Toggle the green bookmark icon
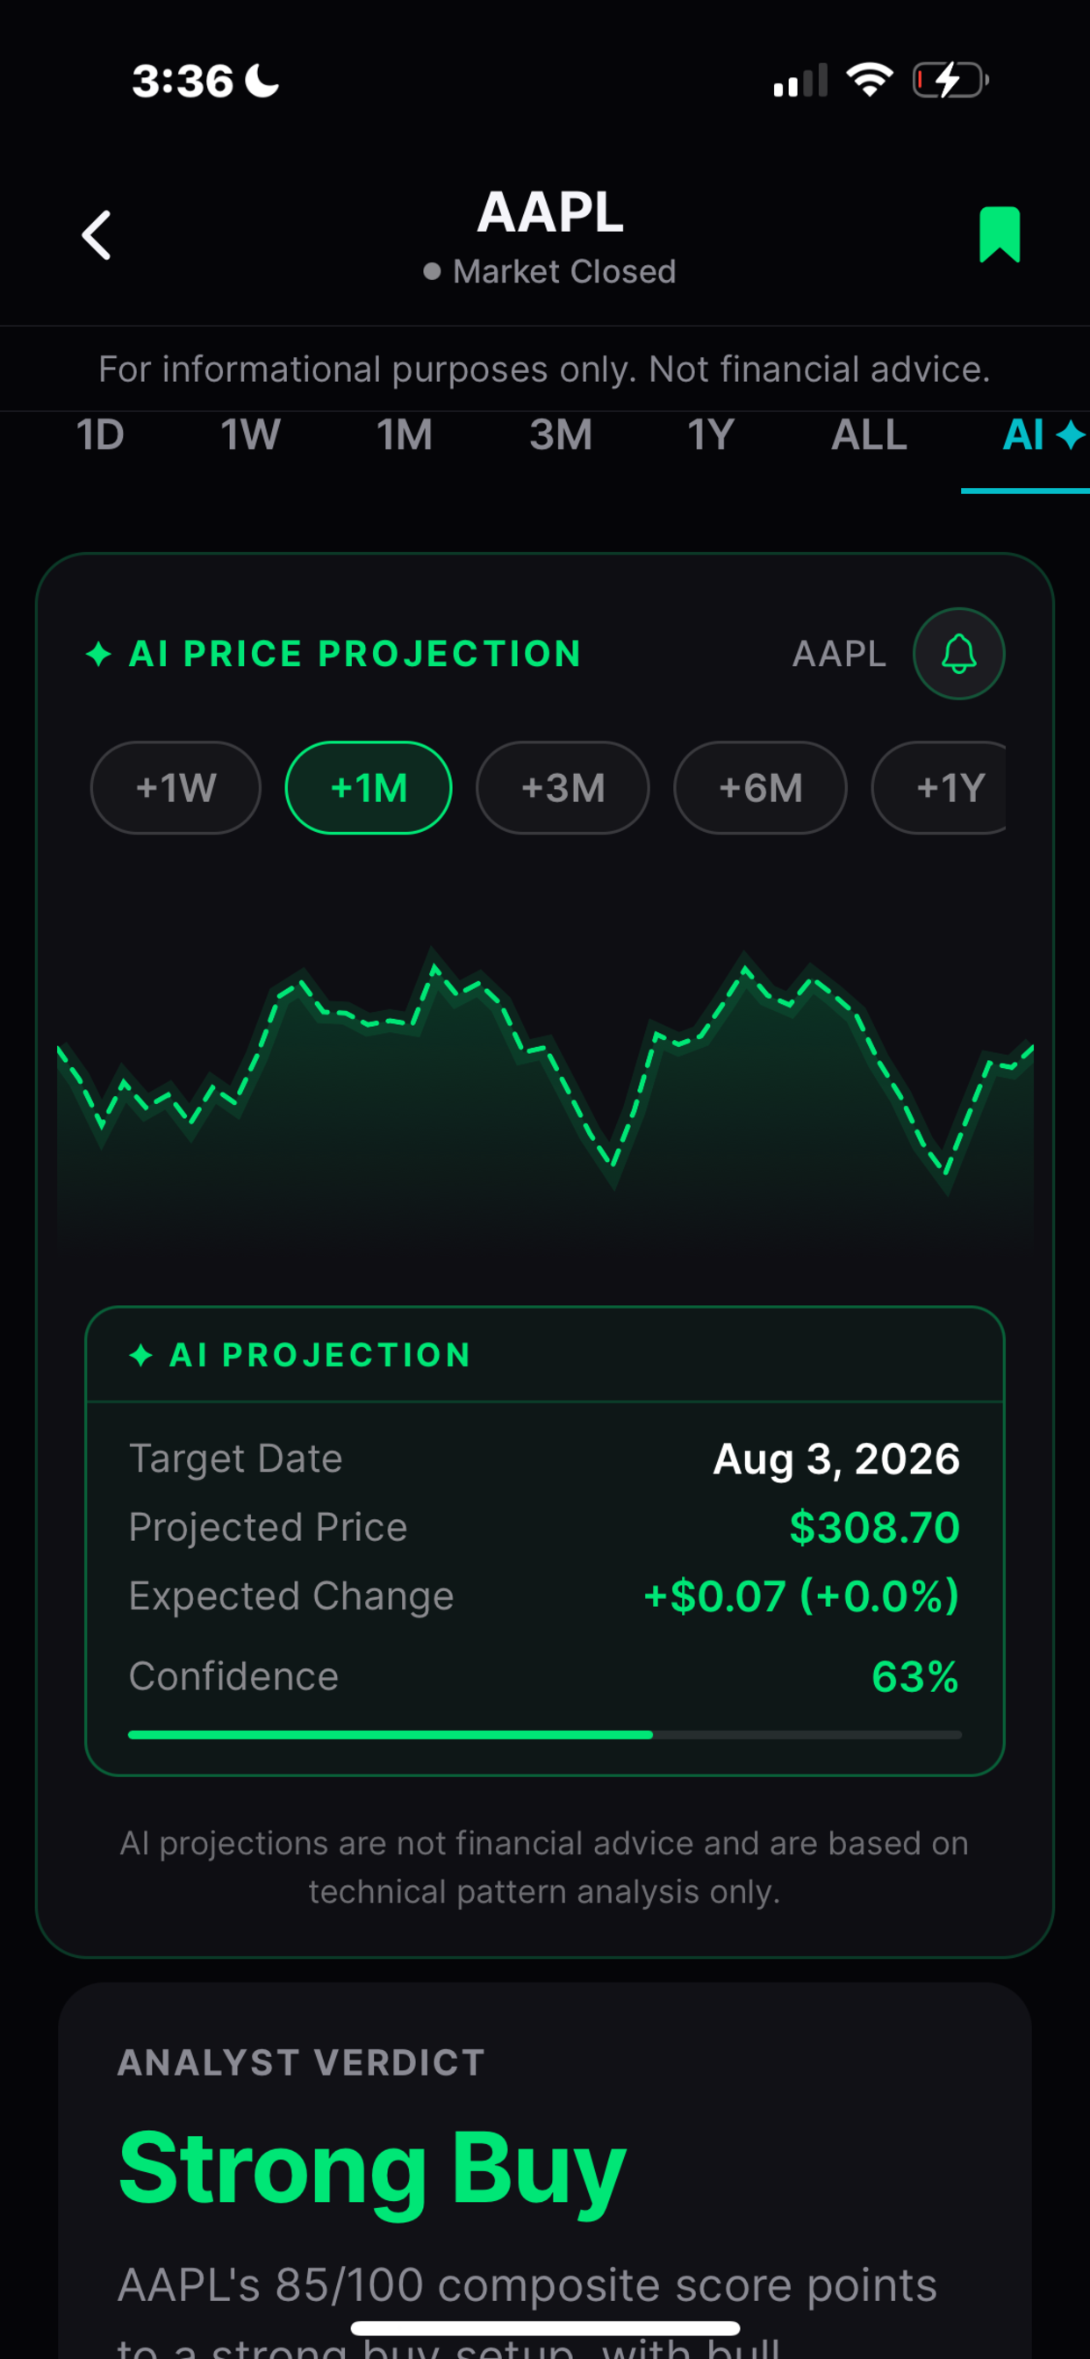 click(1000, 234)
